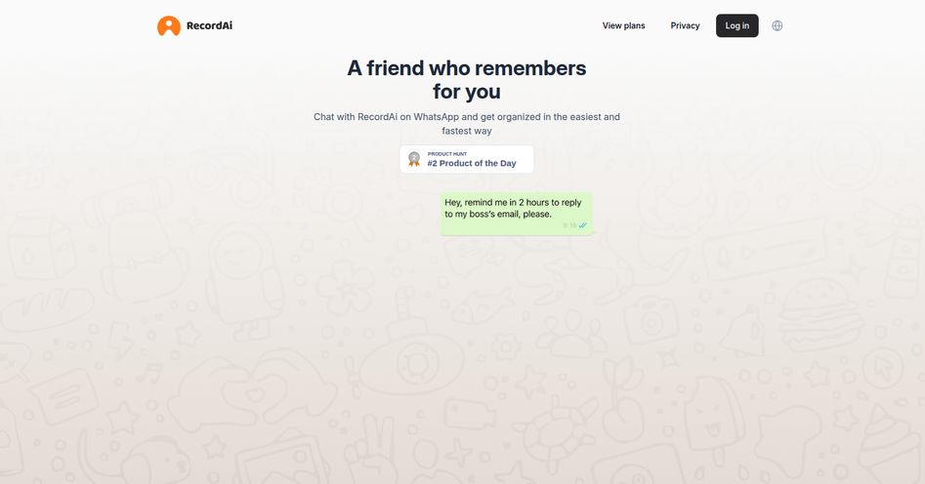This screenshot has width=925, height=484.
Task: Click the message timestamp in the bubble
Action: tap(569, 225)
